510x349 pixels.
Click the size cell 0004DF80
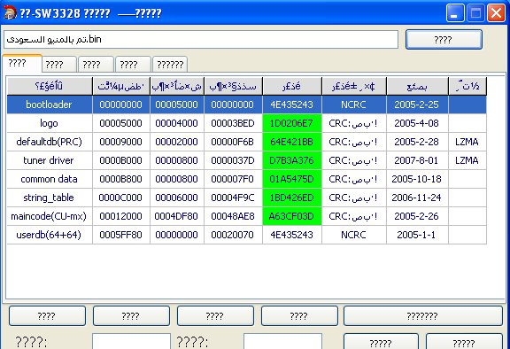tap(176, 216)
